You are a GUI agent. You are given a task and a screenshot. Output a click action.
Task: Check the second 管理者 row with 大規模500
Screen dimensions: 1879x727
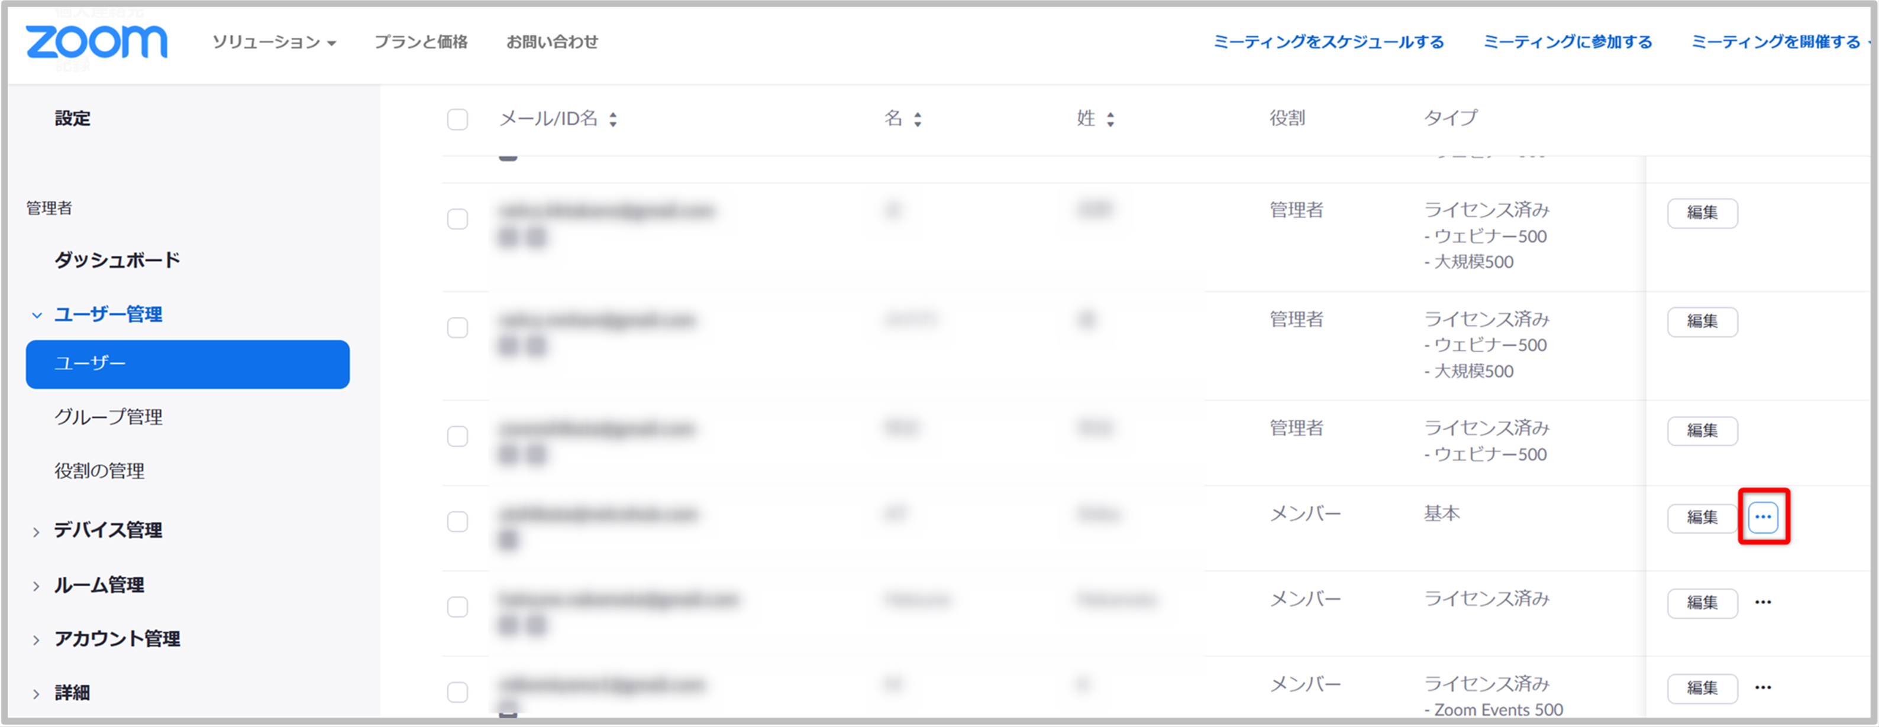point(457,328)
